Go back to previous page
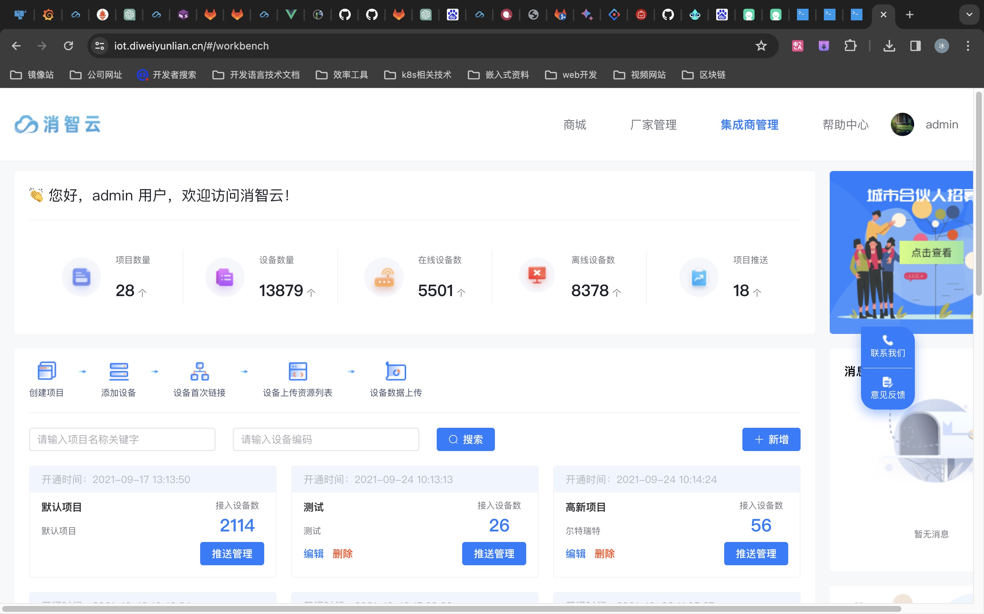This screenshot has width=984, height=614. tap(16, 46)
